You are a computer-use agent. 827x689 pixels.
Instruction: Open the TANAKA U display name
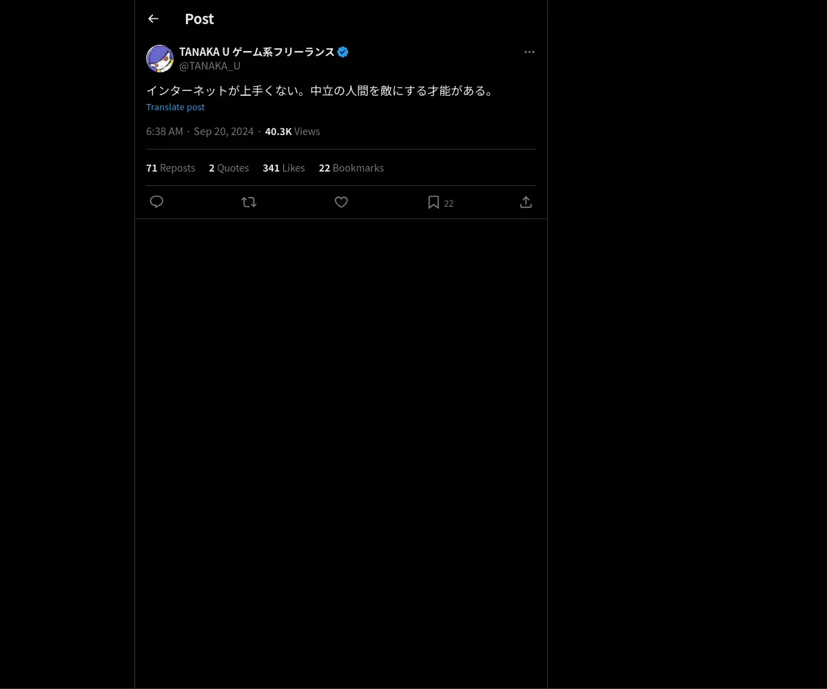tap(256, 52)
